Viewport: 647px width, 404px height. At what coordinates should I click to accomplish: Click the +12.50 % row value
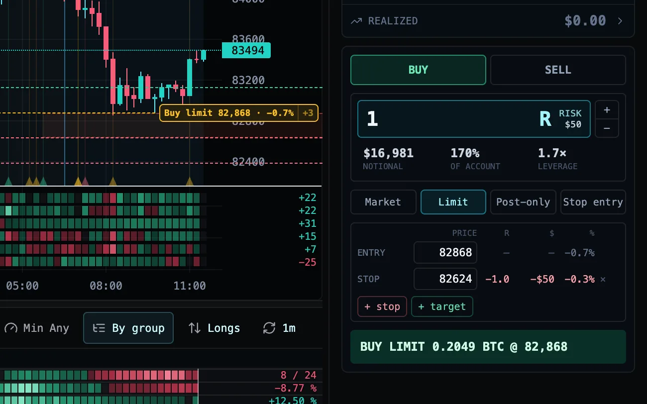click(x=293, y=401)
